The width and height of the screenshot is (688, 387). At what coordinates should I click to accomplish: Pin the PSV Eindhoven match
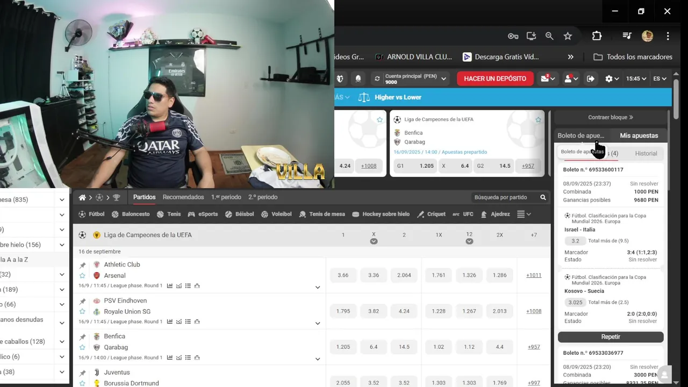pos(82,301)
